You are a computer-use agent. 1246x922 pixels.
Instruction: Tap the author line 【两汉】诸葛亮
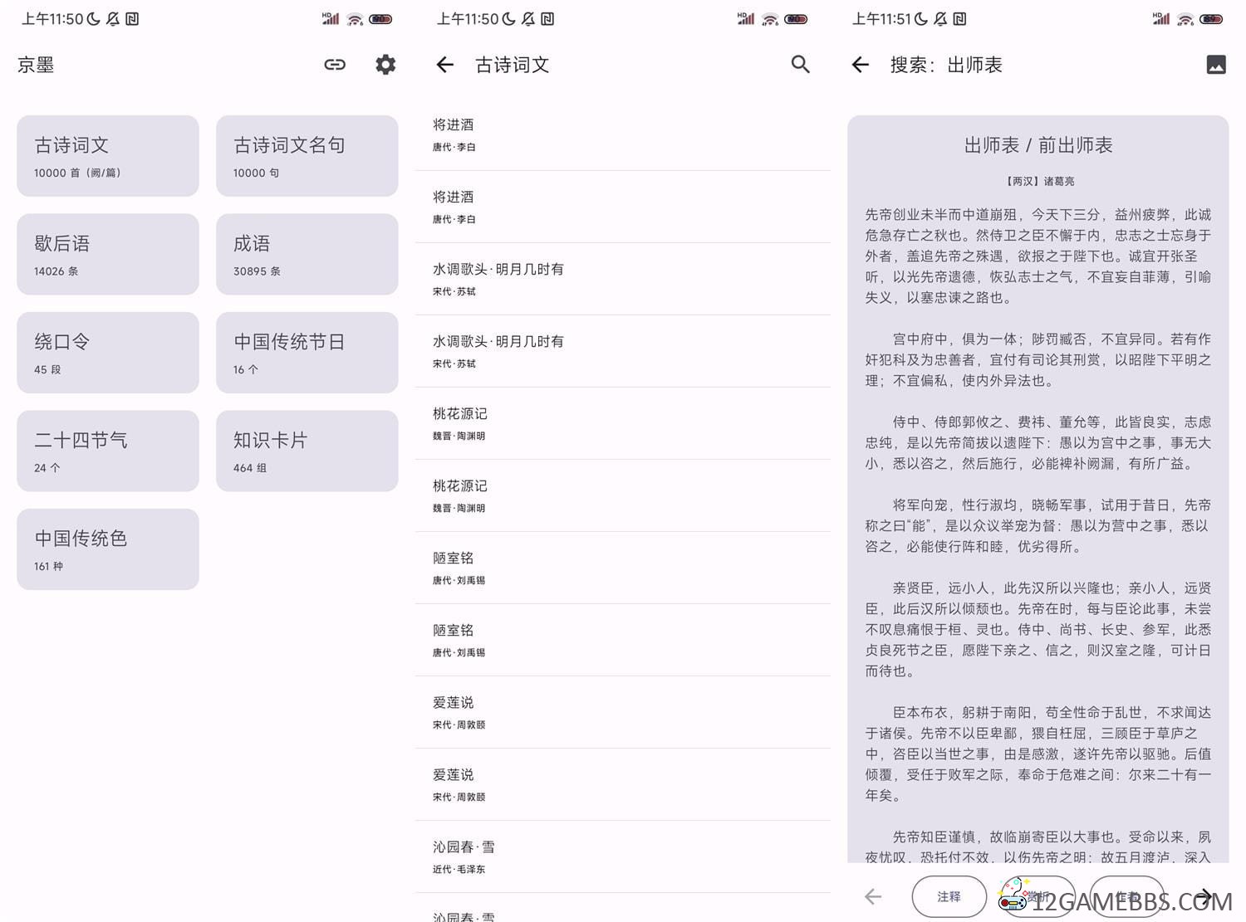tap(1038, 181)
